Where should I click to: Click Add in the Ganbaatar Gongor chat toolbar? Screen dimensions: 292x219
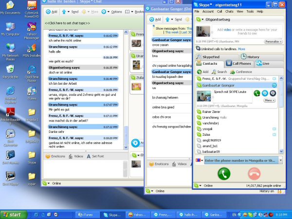point(155,19)
